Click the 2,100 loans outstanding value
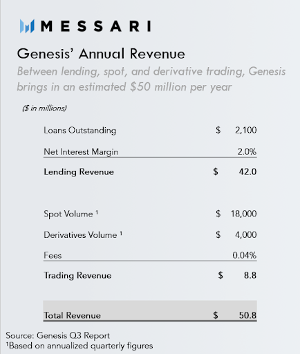 [x=246, y=131]
